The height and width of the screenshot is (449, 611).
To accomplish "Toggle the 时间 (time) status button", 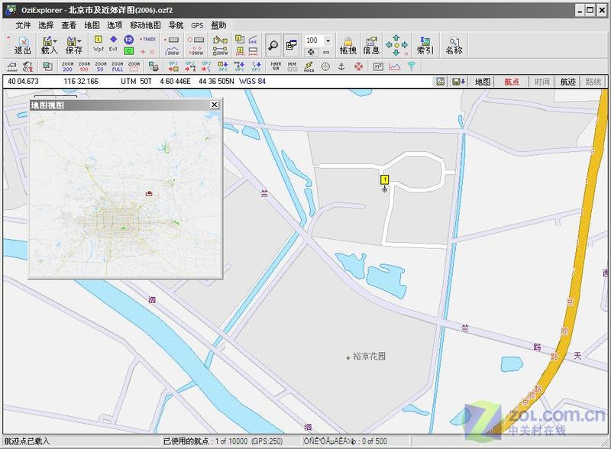I will pos(541,82).
